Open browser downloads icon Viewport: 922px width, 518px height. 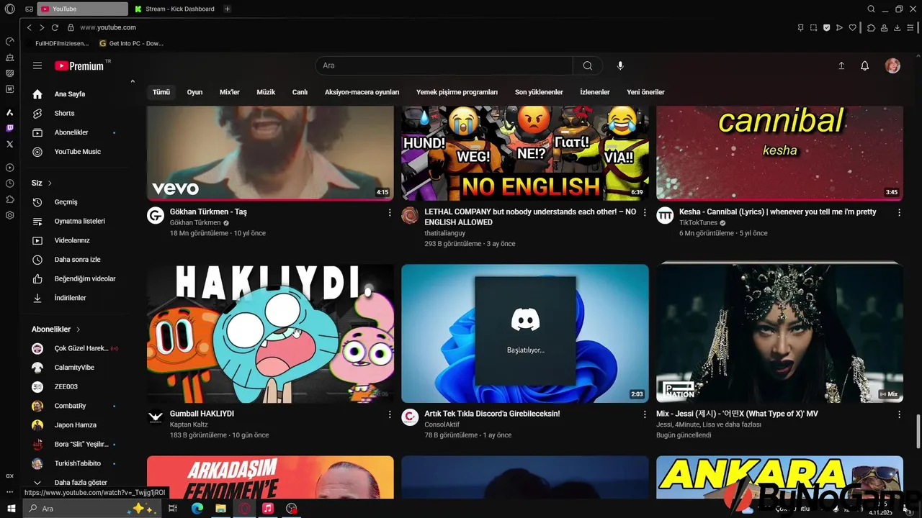click(897, 27)
